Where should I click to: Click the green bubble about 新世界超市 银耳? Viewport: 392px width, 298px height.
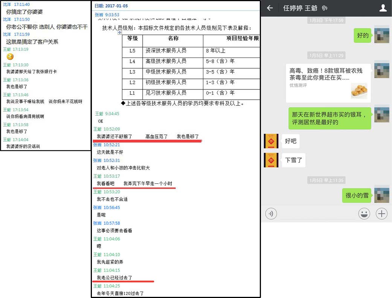[x=329, y=118]
